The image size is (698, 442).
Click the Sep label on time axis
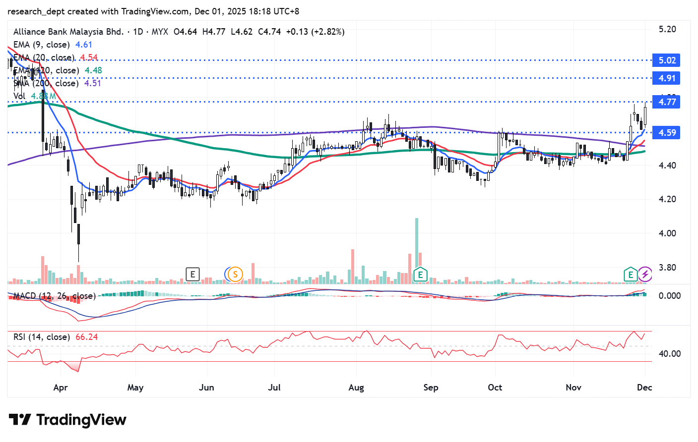(x=431, y=387)
